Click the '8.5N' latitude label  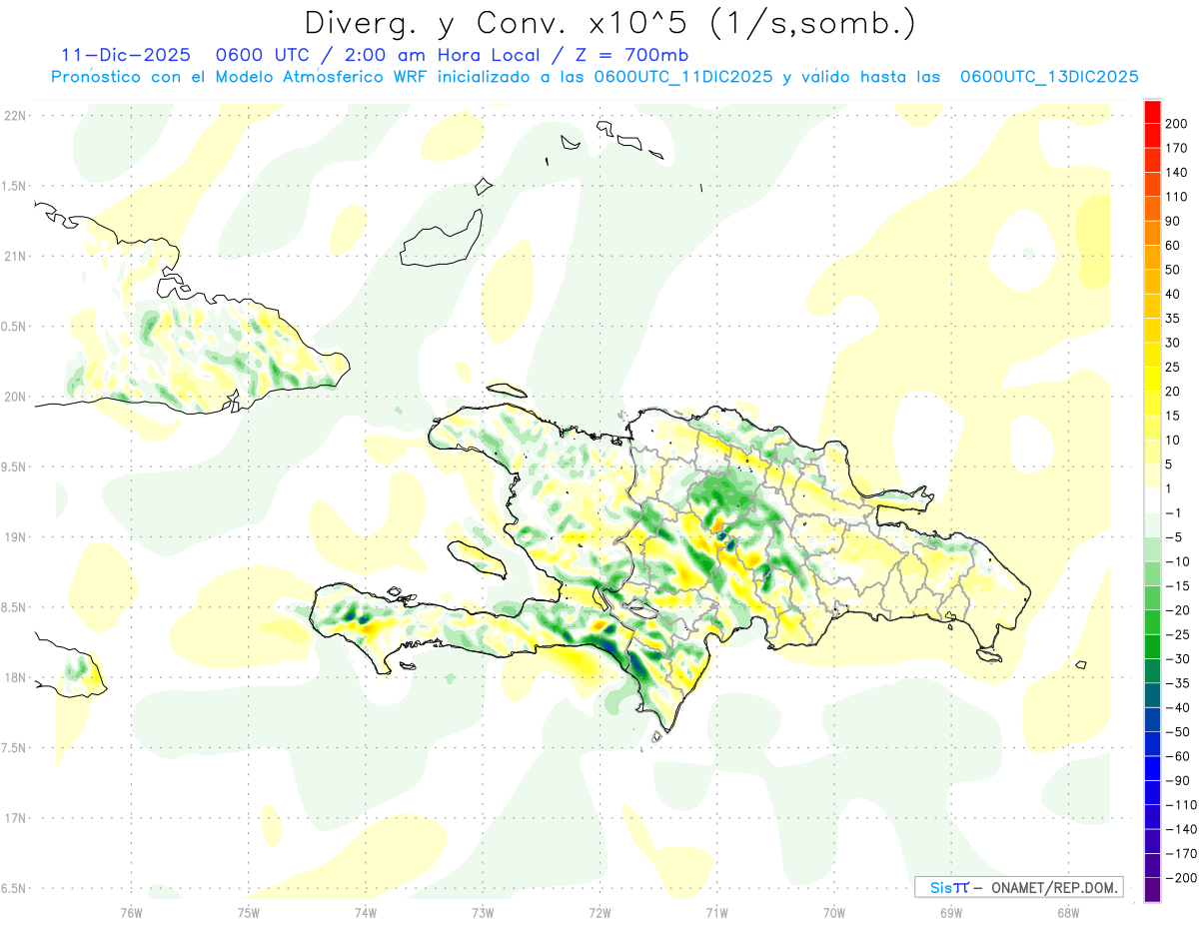pyautogui.click(x=15, y=607)
